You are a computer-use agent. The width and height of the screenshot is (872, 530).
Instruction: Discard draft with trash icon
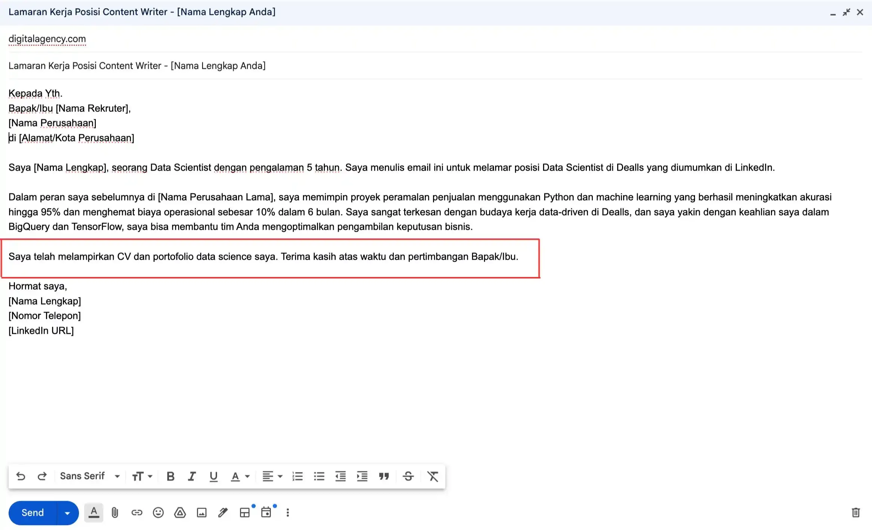[x=856, y=512]
